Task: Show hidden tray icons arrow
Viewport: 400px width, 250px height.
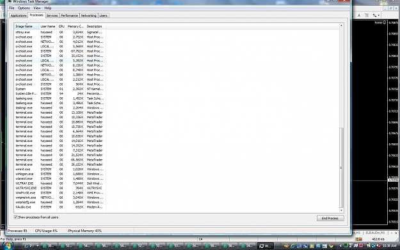Action: point(340,246)
